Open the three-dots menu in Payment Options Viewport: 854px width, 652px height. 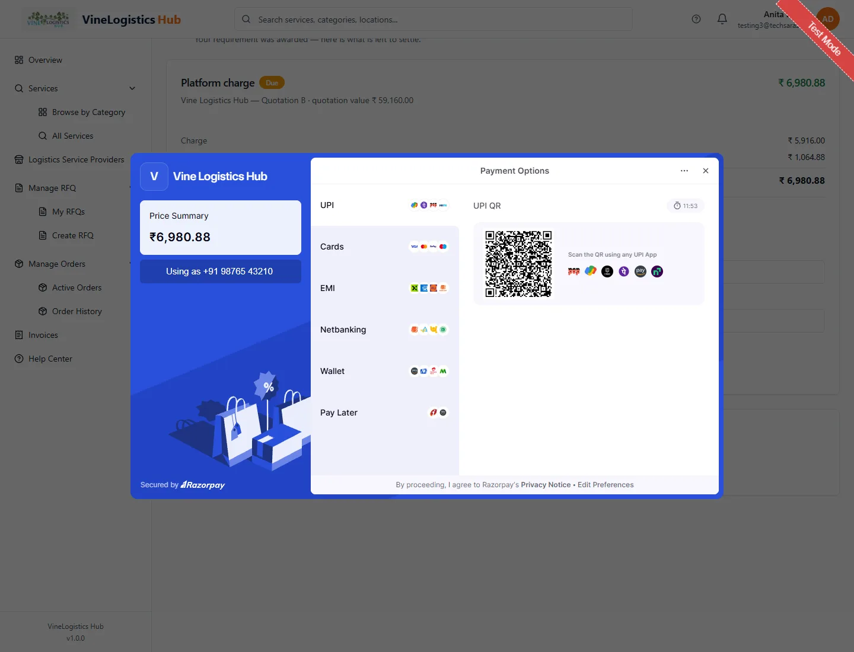(x=684, y=171)
